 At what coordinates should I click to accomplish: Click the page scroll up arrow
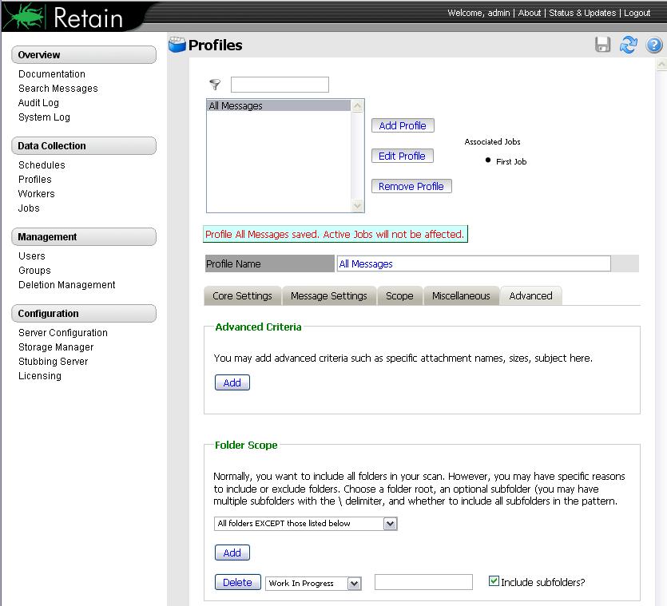click(x=661, y=64)
